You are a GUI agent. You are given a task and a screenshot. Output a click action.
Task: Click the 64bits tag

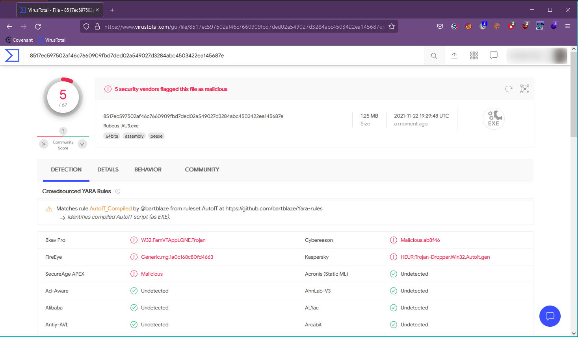point(112,136)
